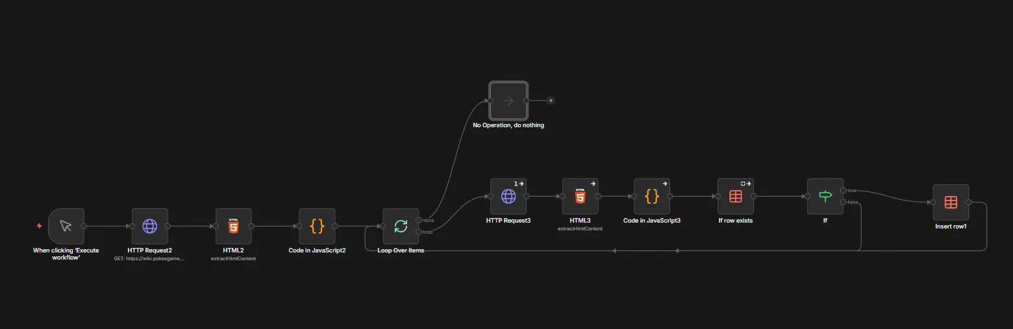
Task: Click the Loop Over Items loop output
Action: [419, 232]
